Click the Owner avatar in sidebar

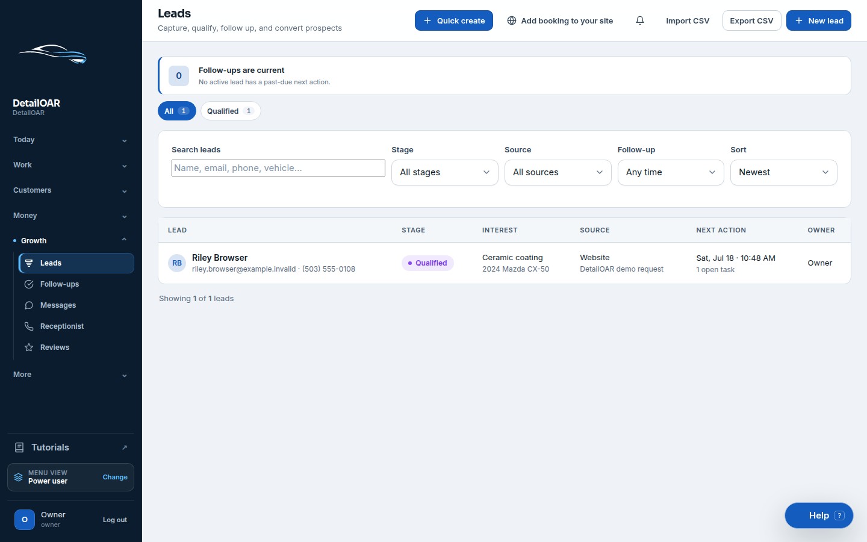click(x=25, y=519)
